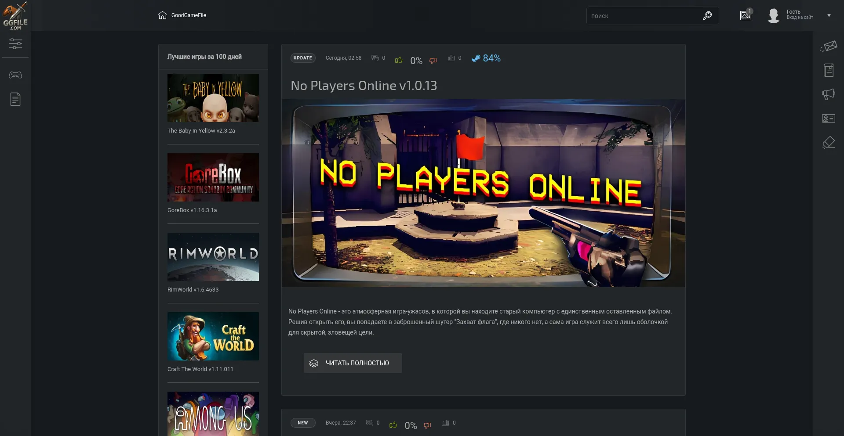Click the eraser icon in right sidebar
This screenshot has height=436, width=844.
click(x=829, y=143)
